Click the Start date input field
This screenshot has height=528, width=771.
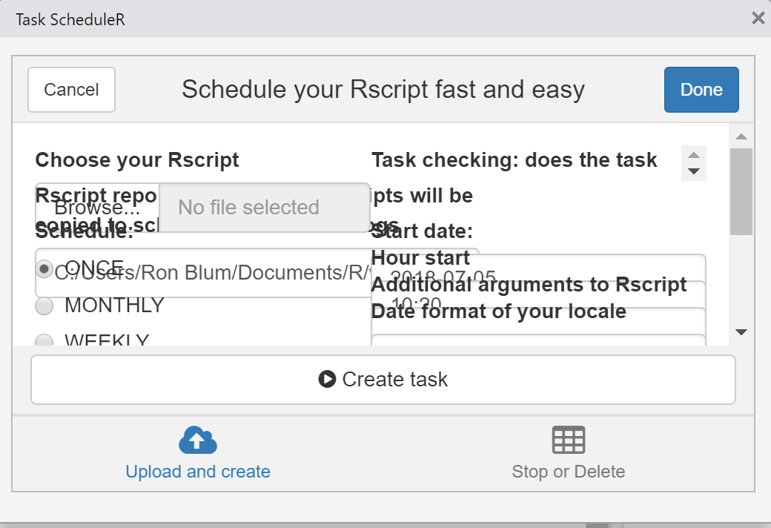(538, 268)
